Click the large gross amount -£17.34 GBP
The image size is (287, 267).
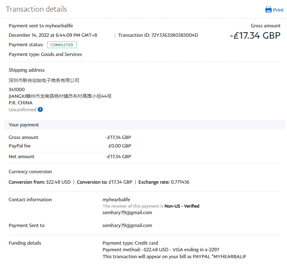tap(255, 36)
